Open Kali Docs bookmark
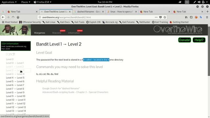210x118 pixels. (x=63, y=22)
